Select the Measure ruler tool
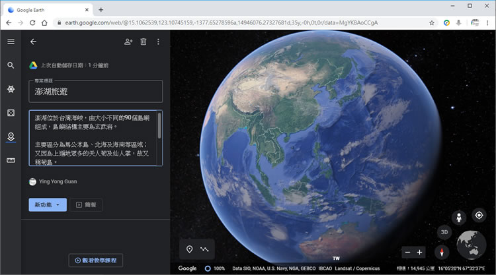Image resolution: width=496 pixels, height=275 pixels. (x=11, y=160)
